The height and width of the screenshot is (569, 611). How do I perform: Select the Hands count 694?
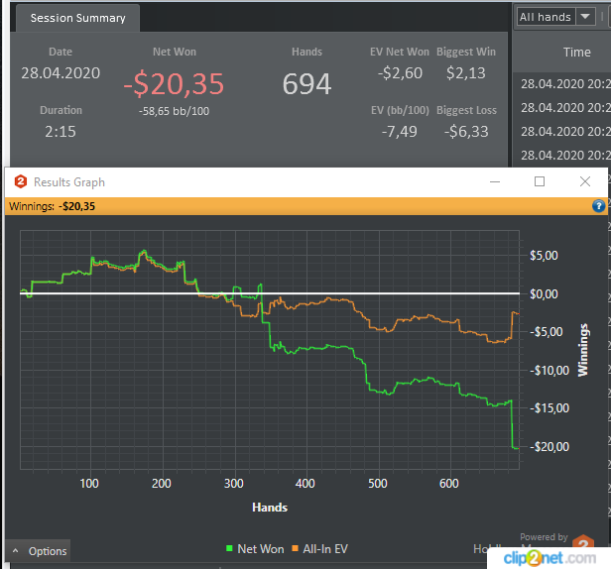pos(307,83)
